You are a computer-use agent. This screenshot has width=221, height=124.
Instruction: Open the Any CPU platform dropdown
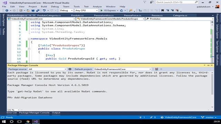(86, 11)
